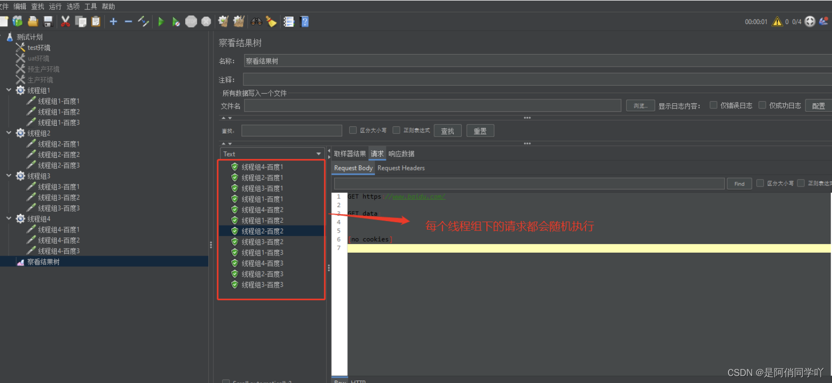
Task: Switch to the 响应数据 tab
Action: pos(401,153)
